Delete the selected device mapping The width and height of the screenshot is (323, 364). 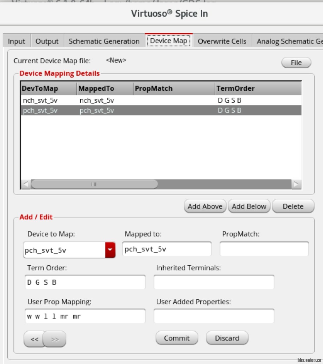293,206
